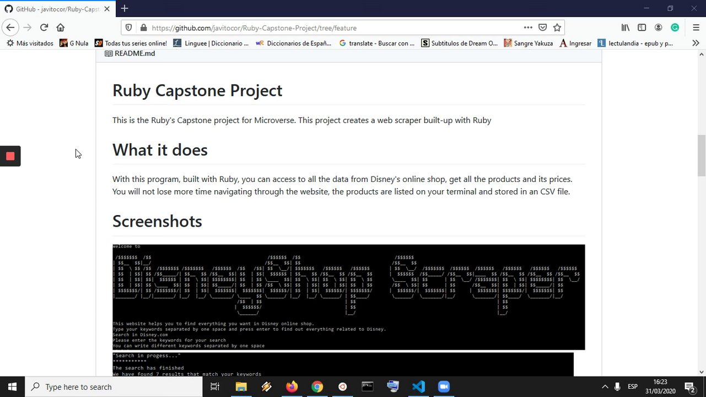706x397 pixels.
Task: Open page actions three-dot menu
Action: click(528, 28)
